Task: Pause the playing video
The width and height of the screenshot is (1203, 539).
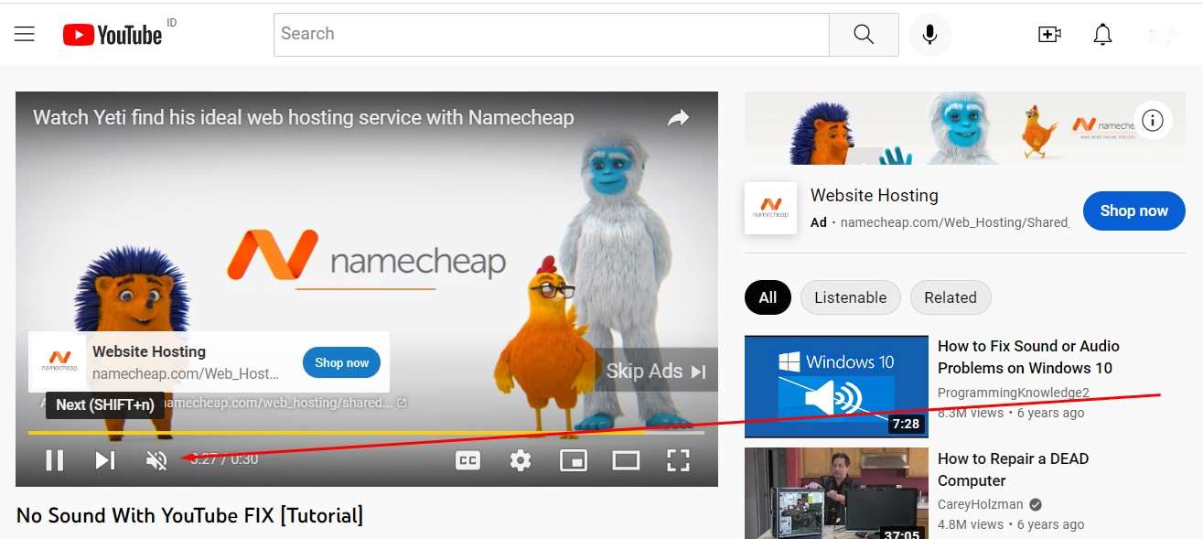Action: point(55,460)
